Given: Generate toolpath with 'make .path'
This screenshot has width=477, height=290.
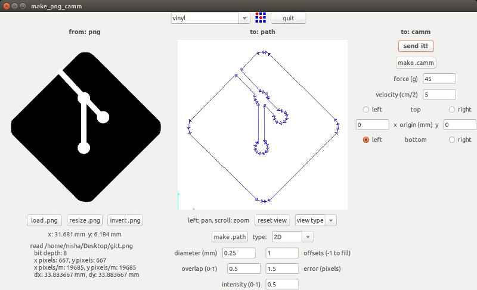Looking at the screenshot, I should point(230,237).
